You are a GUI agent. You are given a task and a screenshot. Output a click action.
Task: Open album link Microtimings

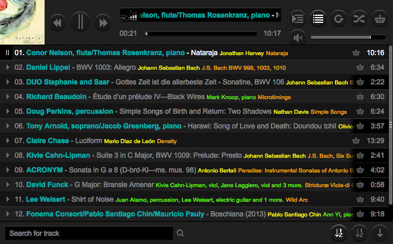pos(274,97)
